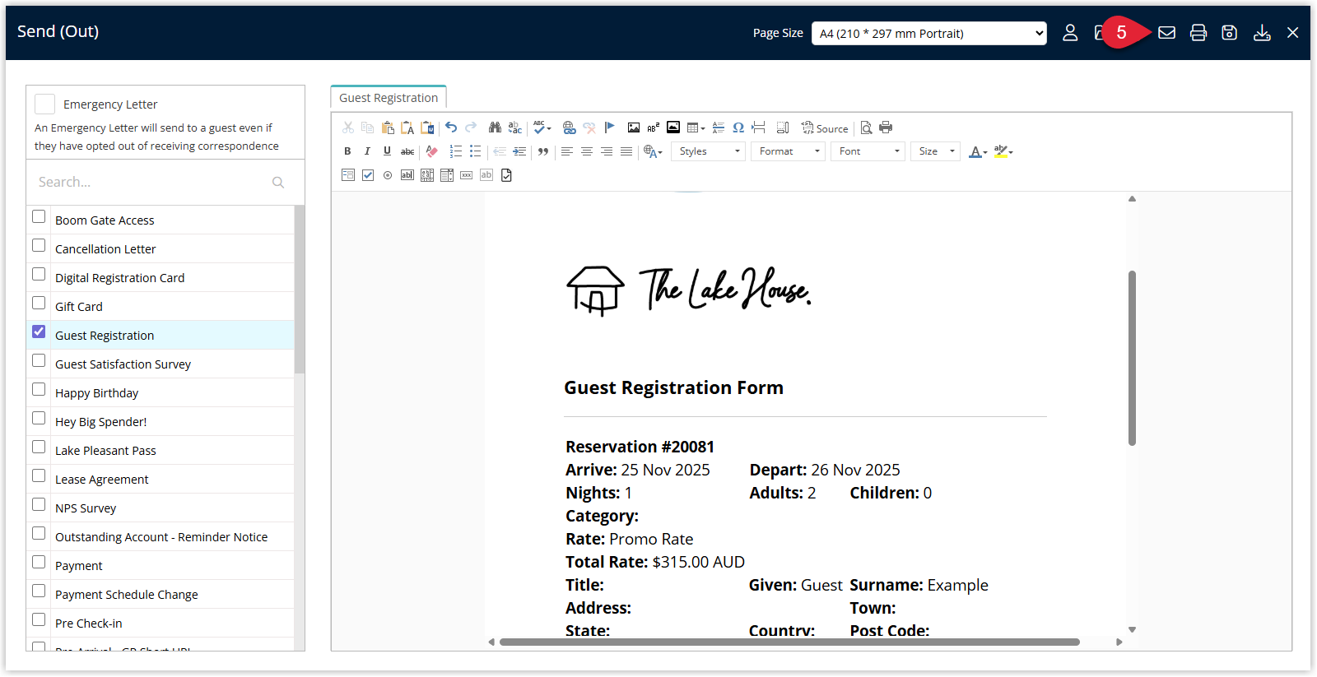Check the Boom Gate Access checkbox
1317x677 pixels.
[x=39, y=217]
